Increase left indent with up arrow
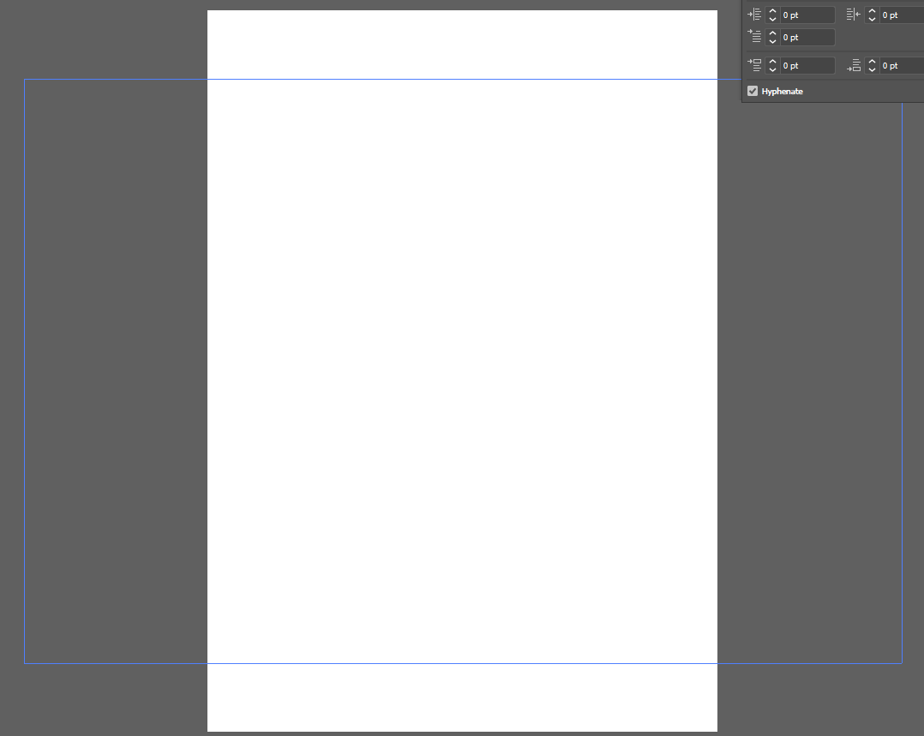Image resolution: width=924 pixels, height=736 pixels. [772, 10]
